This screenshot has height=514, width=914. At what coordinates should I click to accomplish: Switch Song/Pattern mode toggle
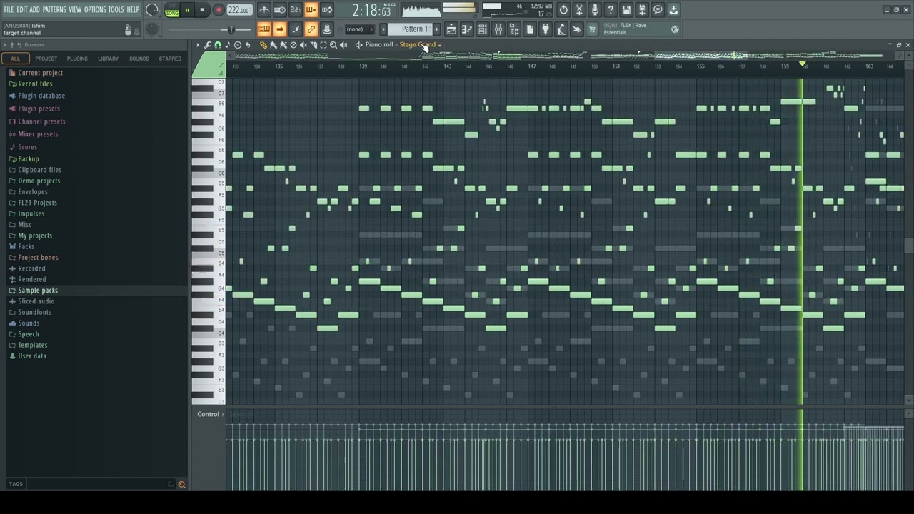[x=172, y=10]
